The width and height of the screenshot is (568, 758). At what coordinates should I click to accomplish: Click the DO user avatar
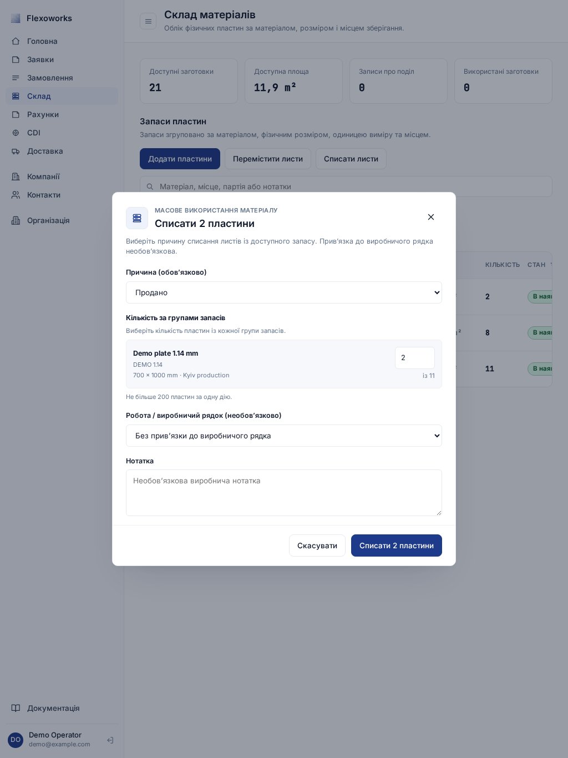click(x=16, y=740)
